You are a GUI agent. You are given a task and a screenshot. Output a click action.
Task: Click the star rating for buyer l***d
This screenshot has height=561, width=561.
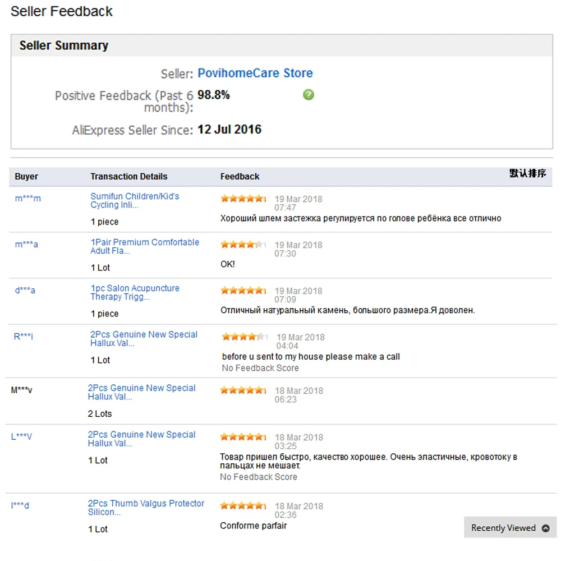(x=243, y=506)
